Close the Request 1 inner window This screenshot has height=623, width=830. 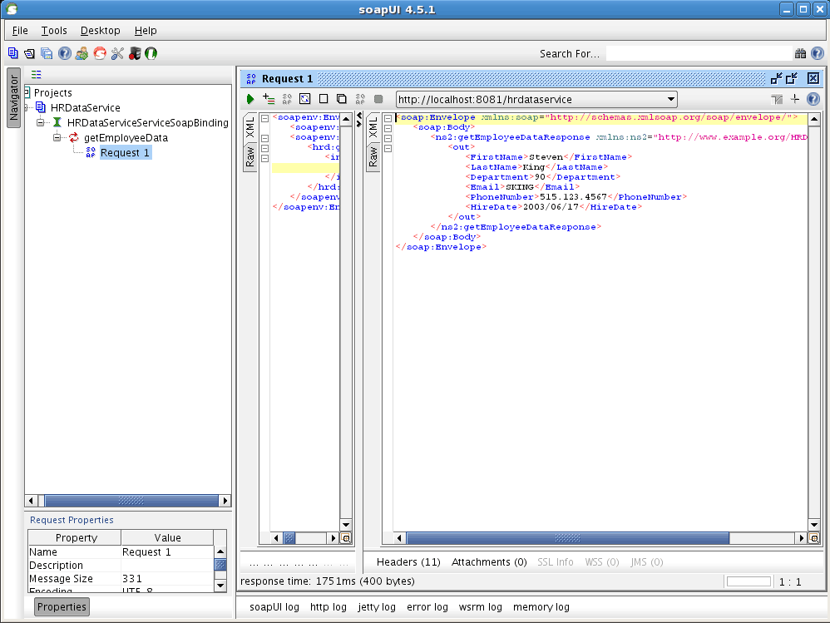(813, 79)
